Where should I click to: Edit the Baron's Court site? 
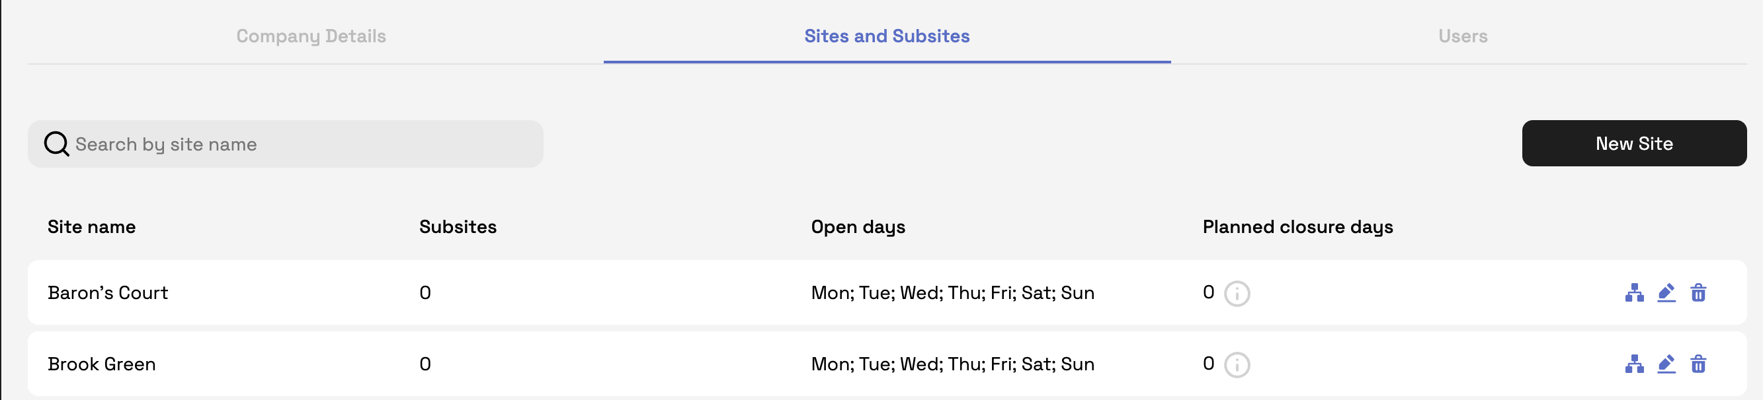(x=1666, y=293)
